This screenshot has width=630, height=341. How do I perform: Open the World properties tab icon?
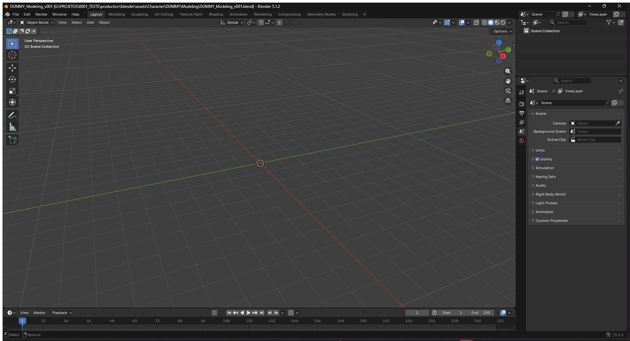[522, 141]
